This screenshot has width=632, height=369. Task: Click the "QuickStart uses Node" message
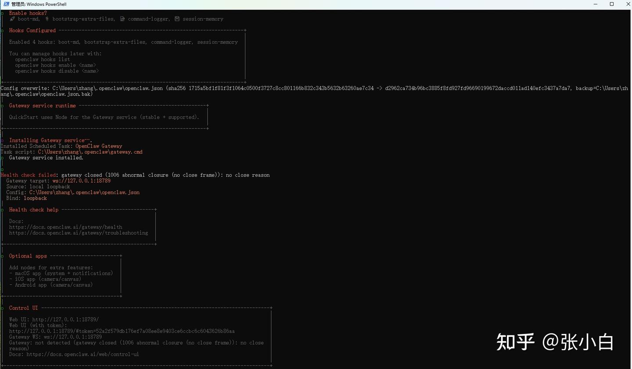point(104,117)
